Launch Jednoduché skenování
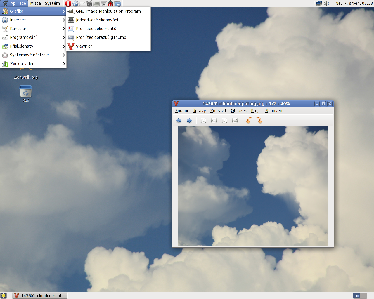 click(x=108, y=20)
